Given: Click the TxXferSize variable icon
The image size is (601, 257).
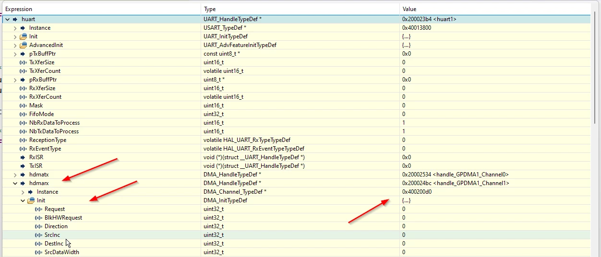Looking at the screenshot, I should point(23,62).
